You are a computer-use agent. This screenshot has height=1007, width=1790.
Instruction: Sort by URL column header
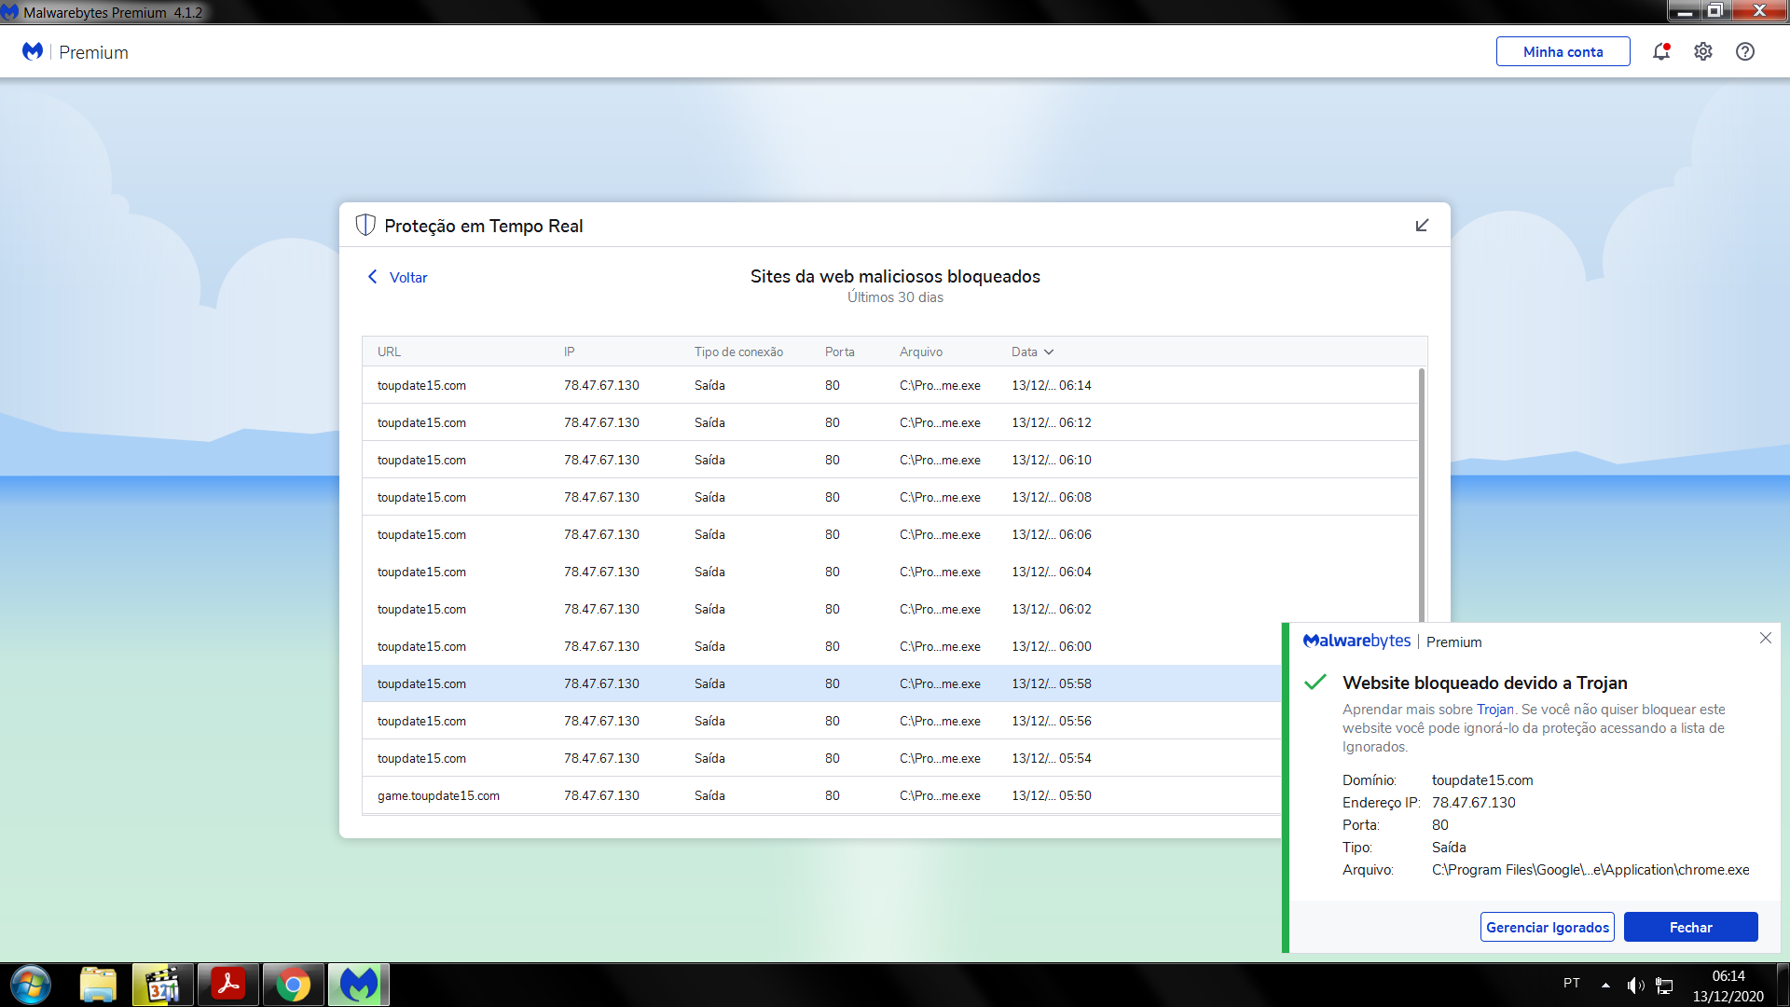(x=389, y=352)
